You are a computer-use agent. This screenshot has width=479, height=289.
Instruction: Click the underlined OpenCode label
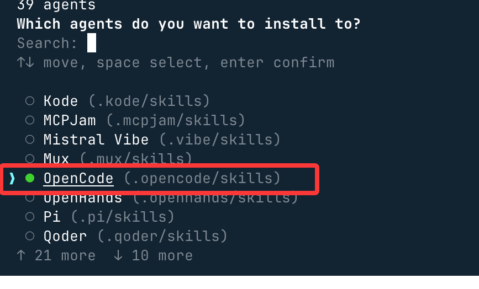(x=78, y=178)
